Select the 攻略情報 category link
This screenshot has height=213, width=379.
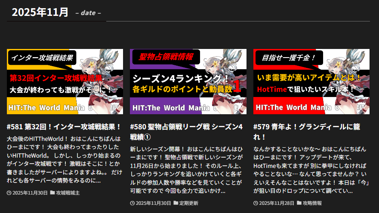[312, 203]
